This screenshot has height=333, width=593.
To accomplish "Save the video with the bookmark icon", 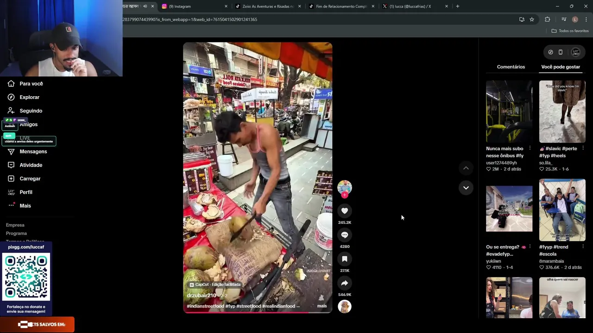I will click(x=345, y=259).
